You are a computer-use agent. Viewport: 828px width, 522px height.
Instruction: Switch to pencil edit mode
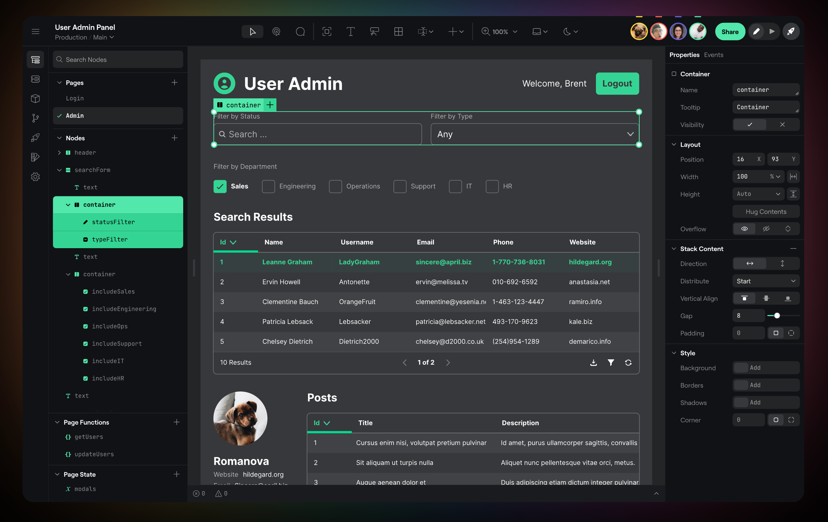(756, 32)
